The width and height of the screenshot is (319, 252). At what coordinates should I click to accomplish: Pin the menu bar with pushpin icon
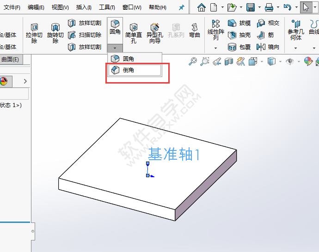pos(181,8)
